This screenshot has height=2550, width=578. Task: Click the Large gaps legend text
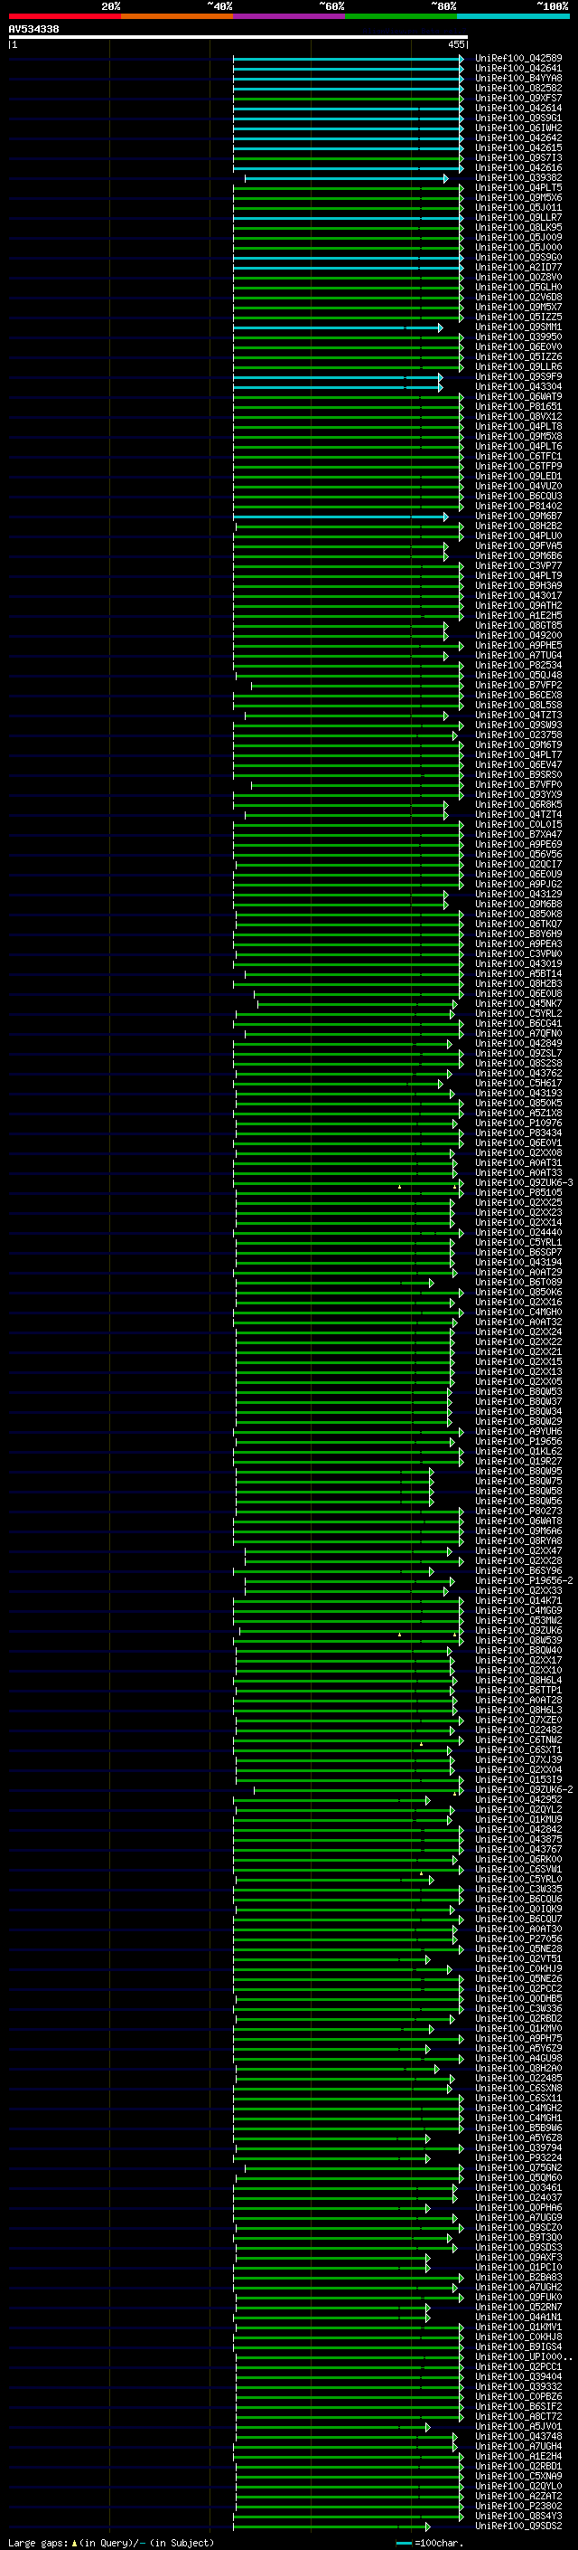click(x=38, y=2542)
